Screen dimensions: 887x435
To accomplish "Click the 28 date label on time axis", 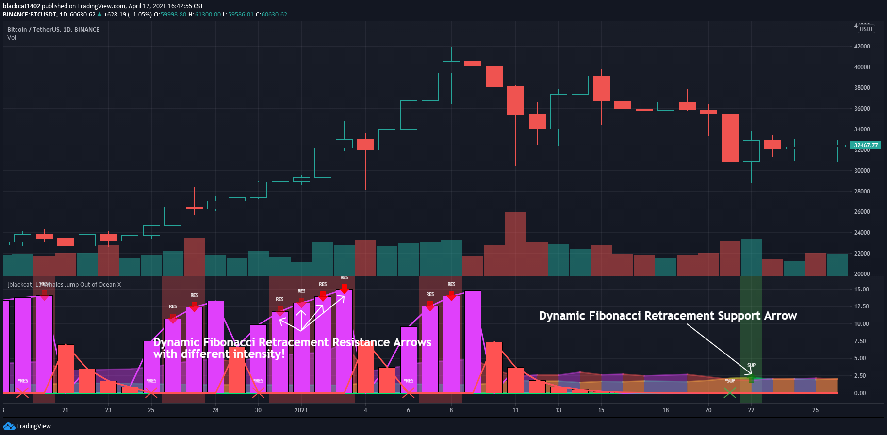I will (x=215, y=410).
